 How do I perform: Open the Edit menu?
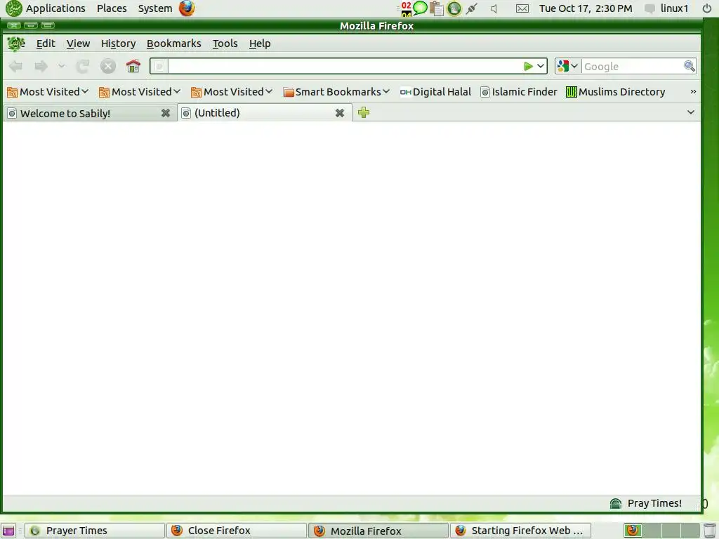point(46,44)
